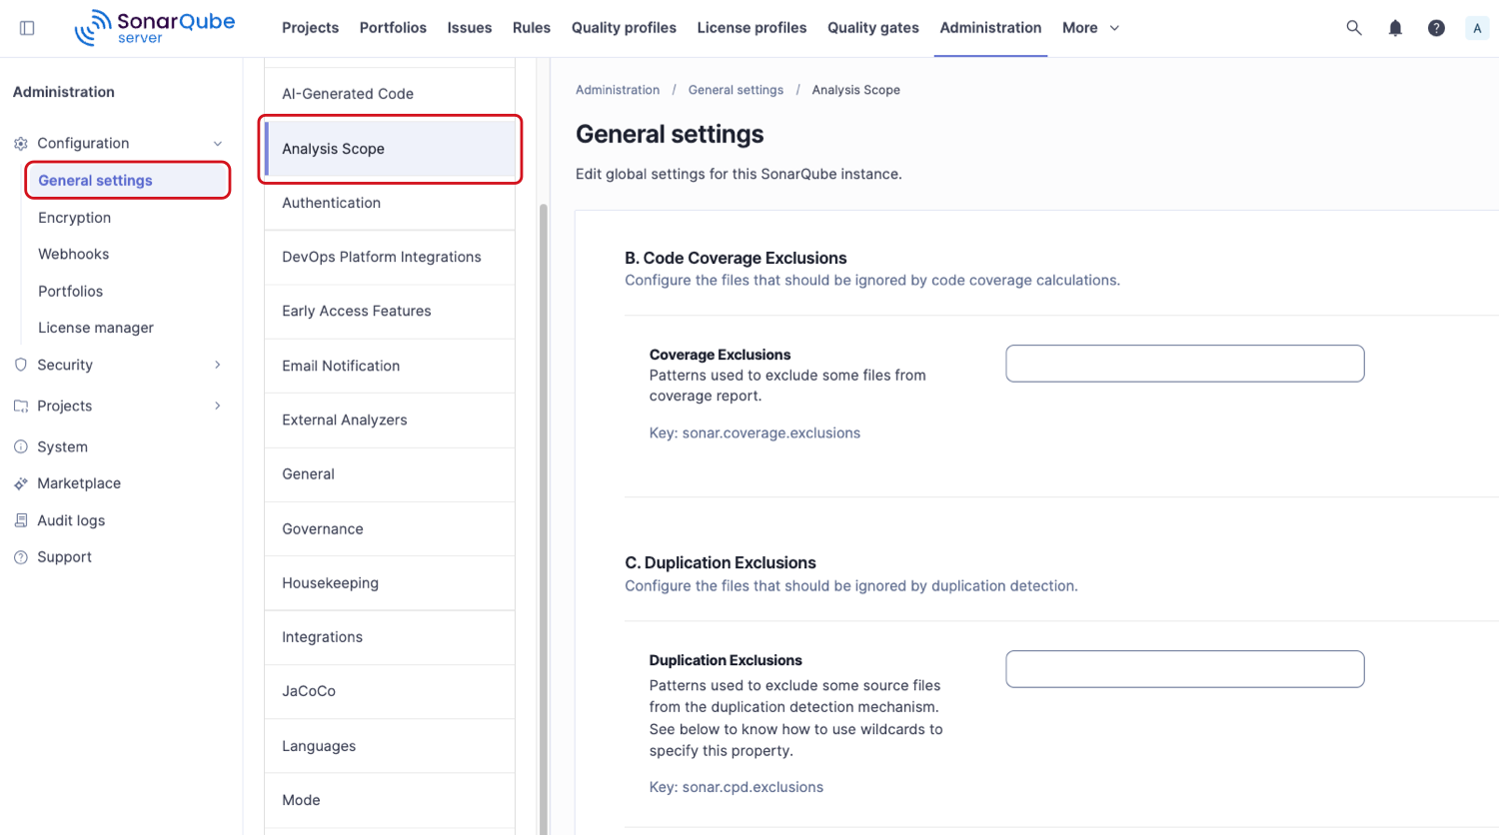This screenshot has width=1499, height=835.
Task: Select Early Access Features category
Action: [x=390, y=311]
